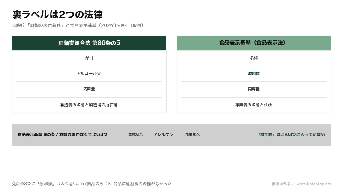Click the highlighted 添加物 row in the table
Image resolution: width=343 pixels, height=193 pixels.
tap(254, 74)
